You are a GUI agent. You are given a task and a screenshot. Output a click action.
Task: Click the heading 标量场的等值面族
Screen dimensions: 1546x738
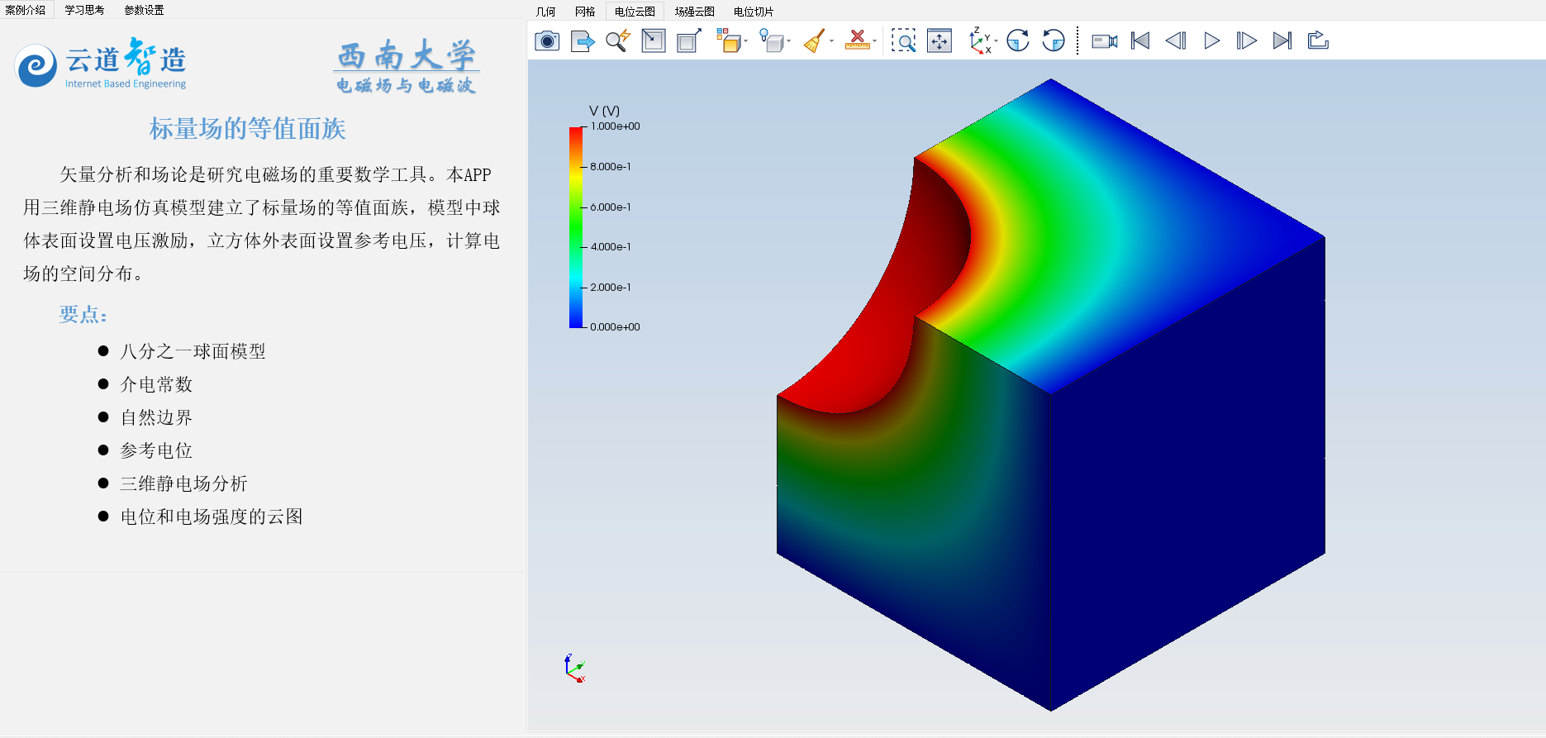[x=247, y=129]
